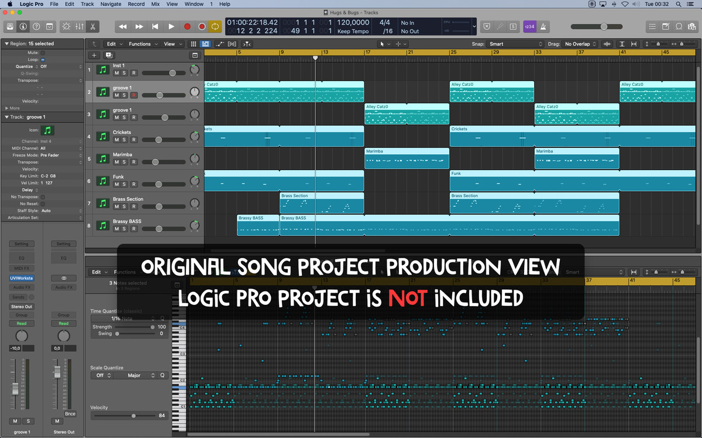The image size is (702, 438).
Task: Toggle the Catch Playhead icon
Action: pos(247,44)
